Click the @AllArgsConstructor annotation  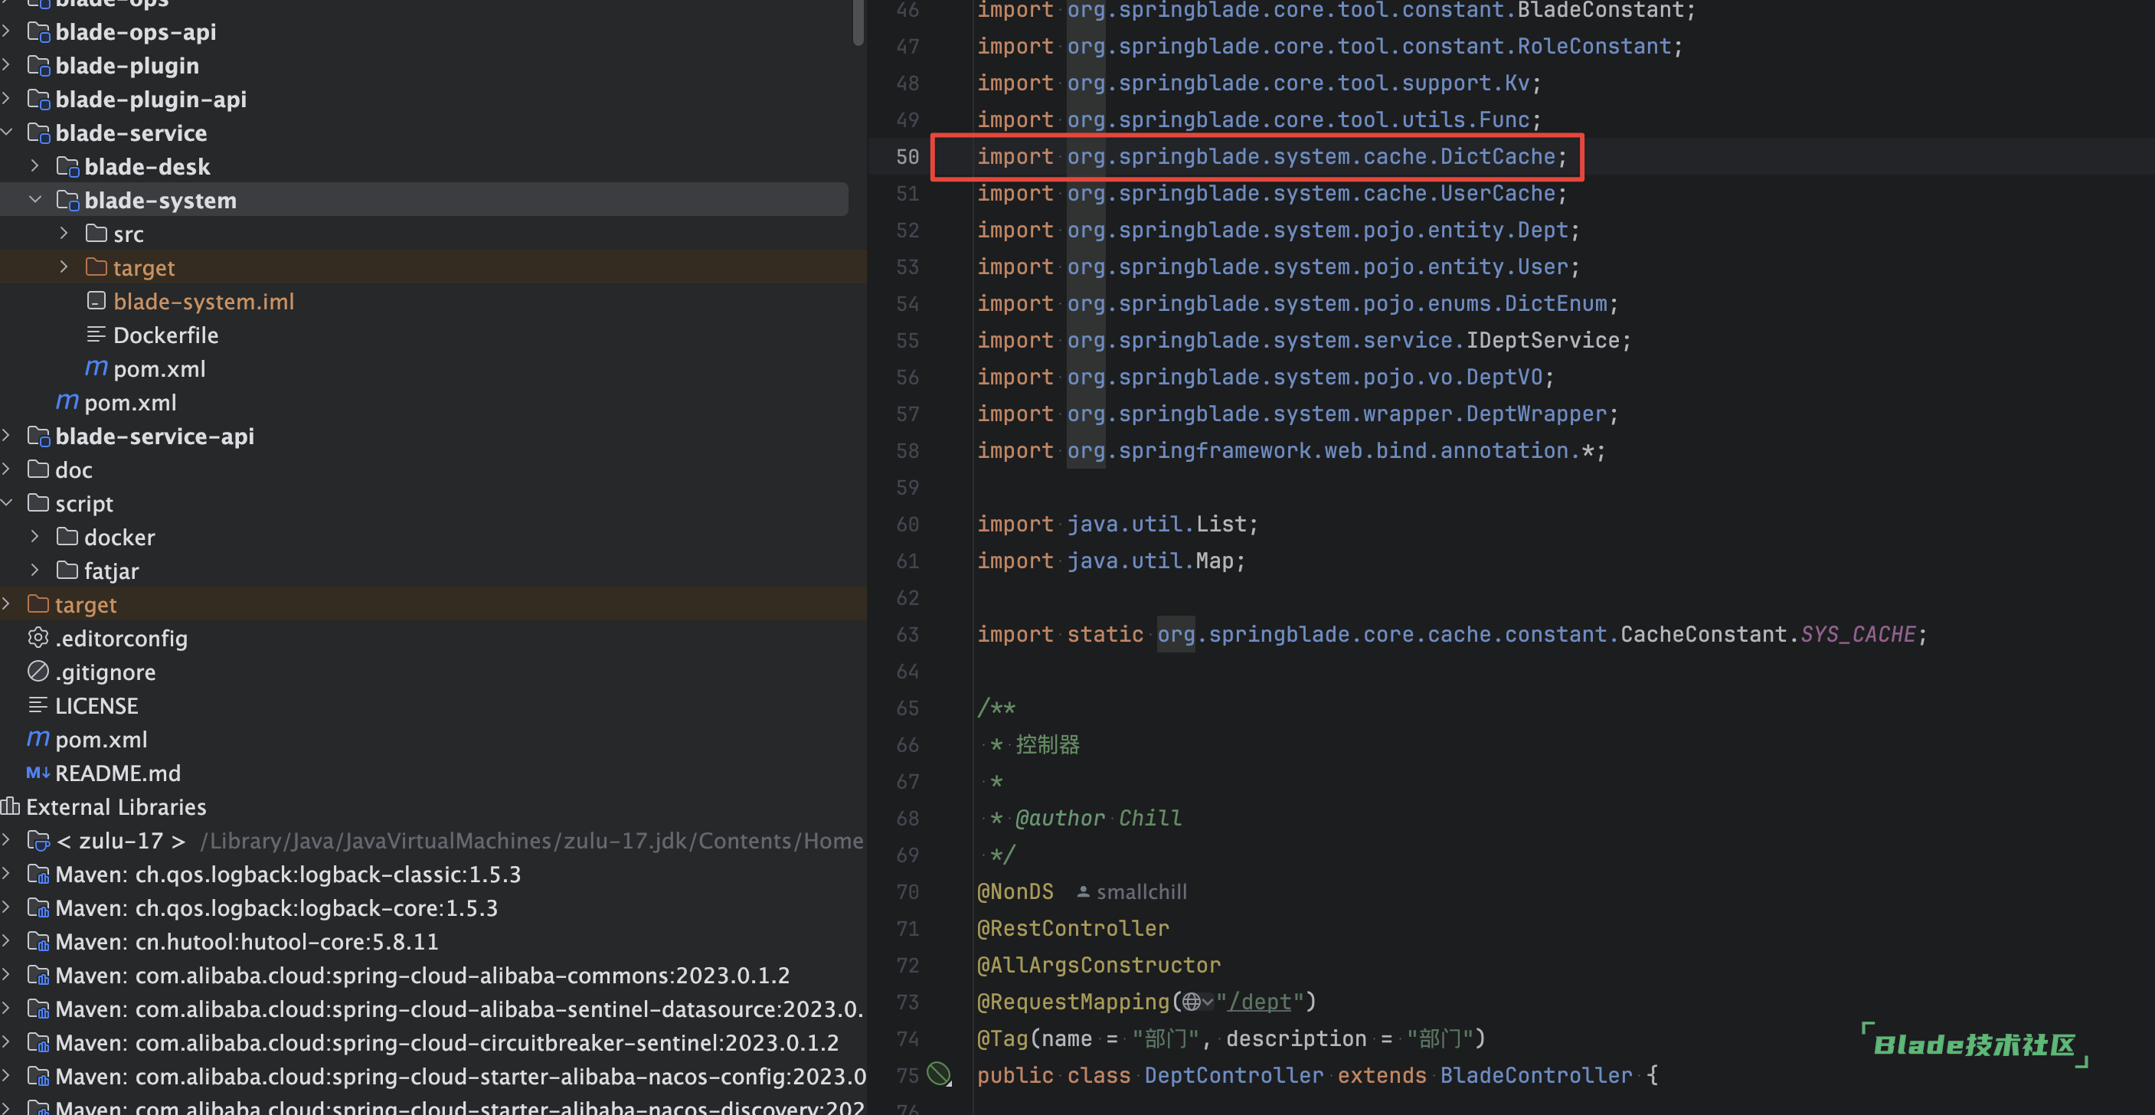point(1098,965)
